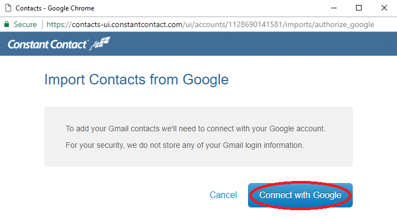Click empty area of the blue header banner
Viewport: 397px width, 219px height.
253,44
